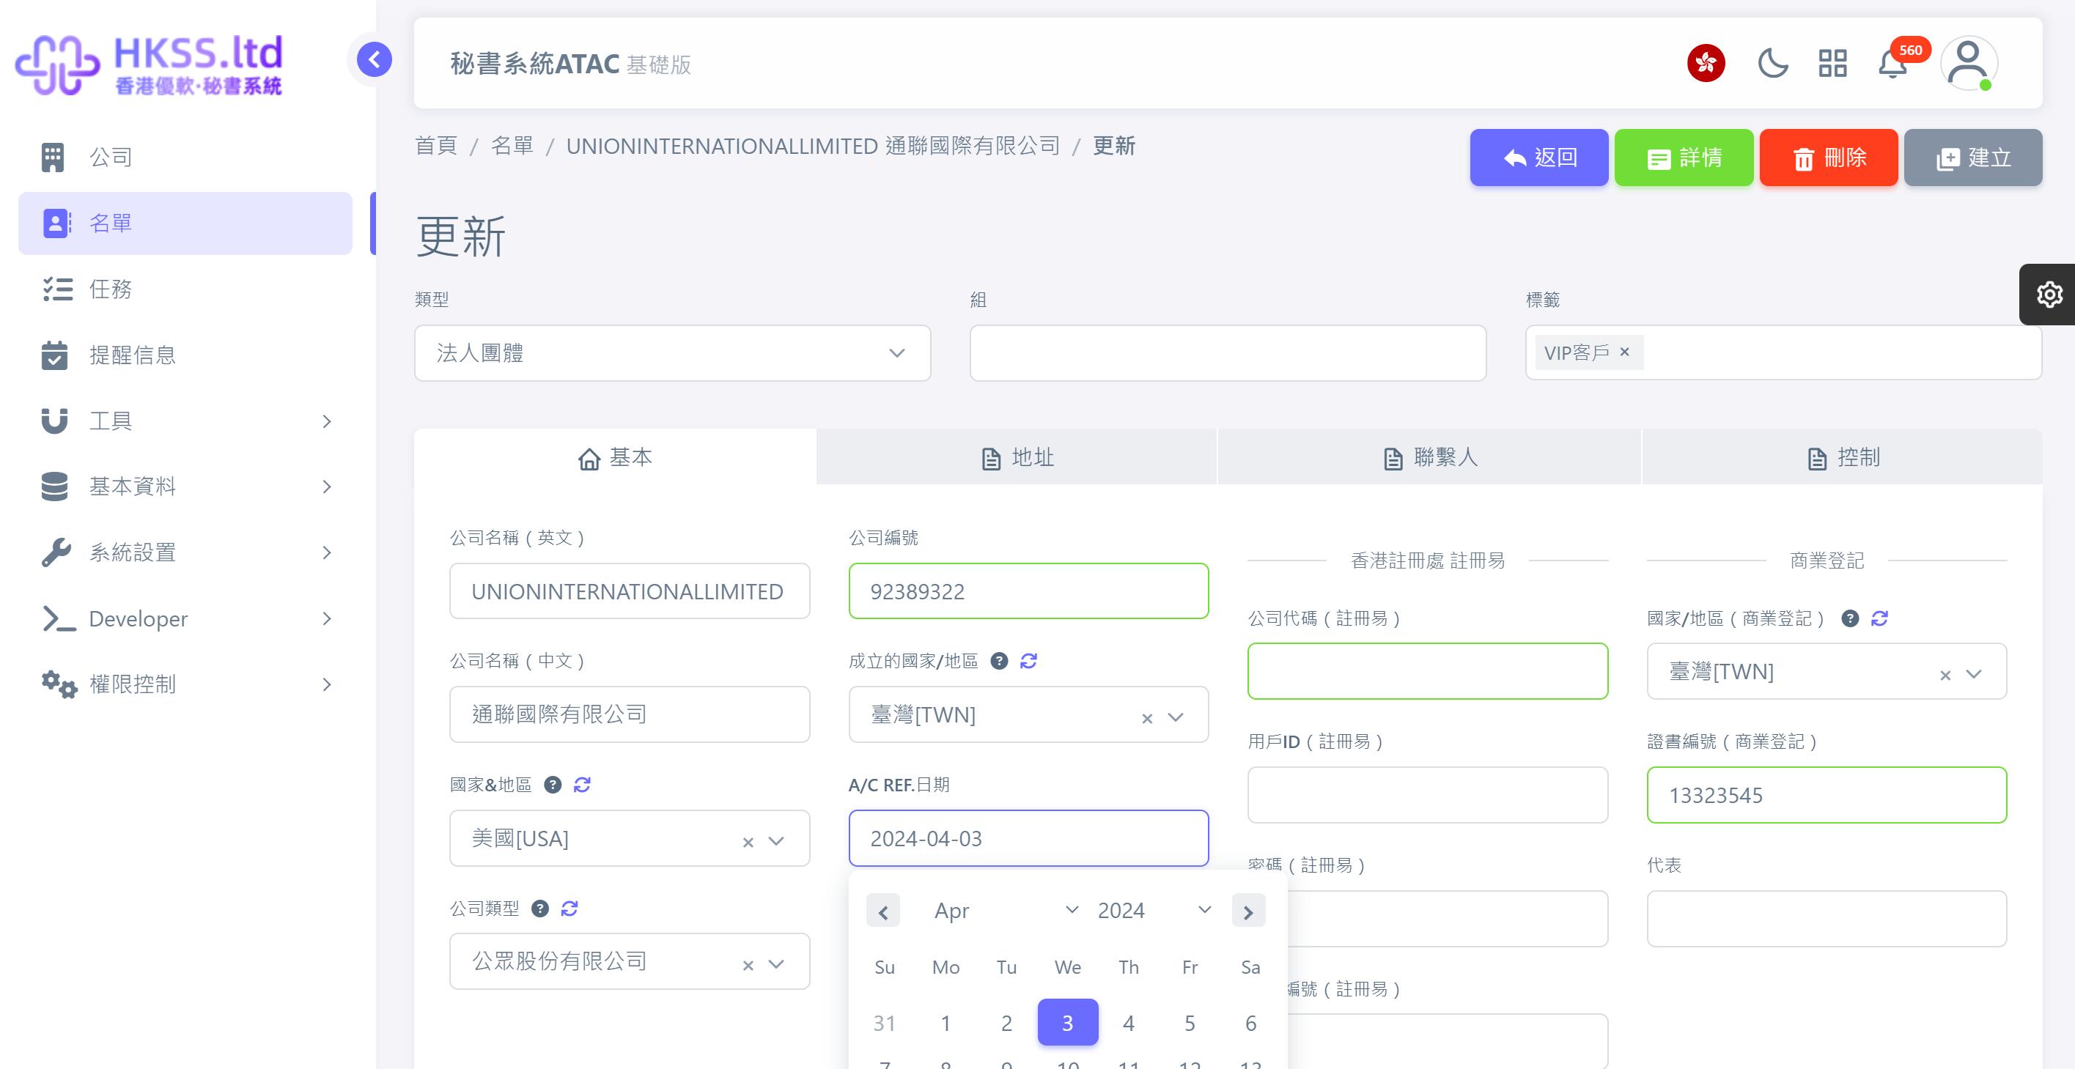This screenshot has height=1069, width=2075.
Task: Click the 返回 button
Action: coord(1538,157)
